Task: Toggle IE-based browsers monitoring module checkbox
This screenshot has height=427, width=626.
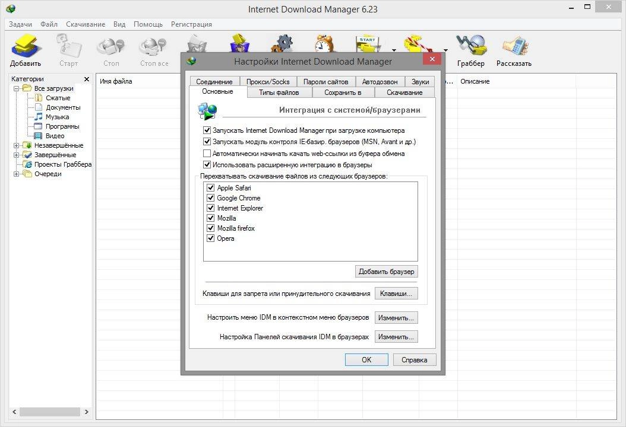Action: [207, 142]
